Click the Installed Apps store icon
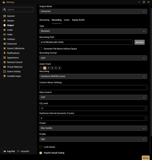152x160 pixels. (5, 76)
